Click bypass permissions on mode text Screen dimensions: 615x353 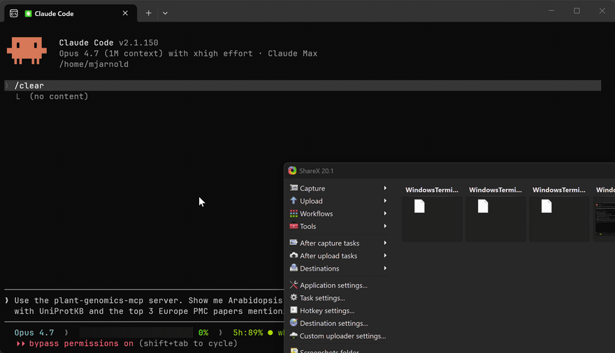(x=81, y=344)
